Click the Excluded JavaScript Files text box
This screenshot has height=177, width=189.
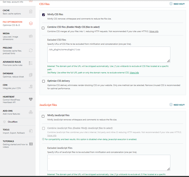point(109,163)
